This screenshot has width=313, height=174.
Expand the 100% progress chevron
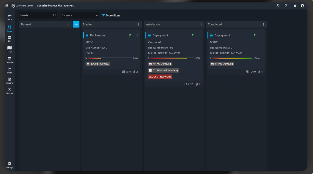tap(210, 58)
